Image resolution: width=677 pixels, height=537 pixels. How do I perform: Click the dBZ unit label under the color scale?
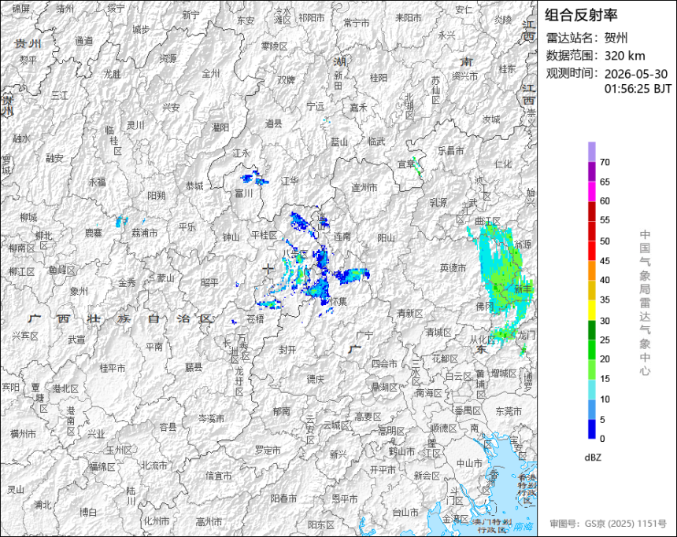pyautogui.click(x=593, y=458)
